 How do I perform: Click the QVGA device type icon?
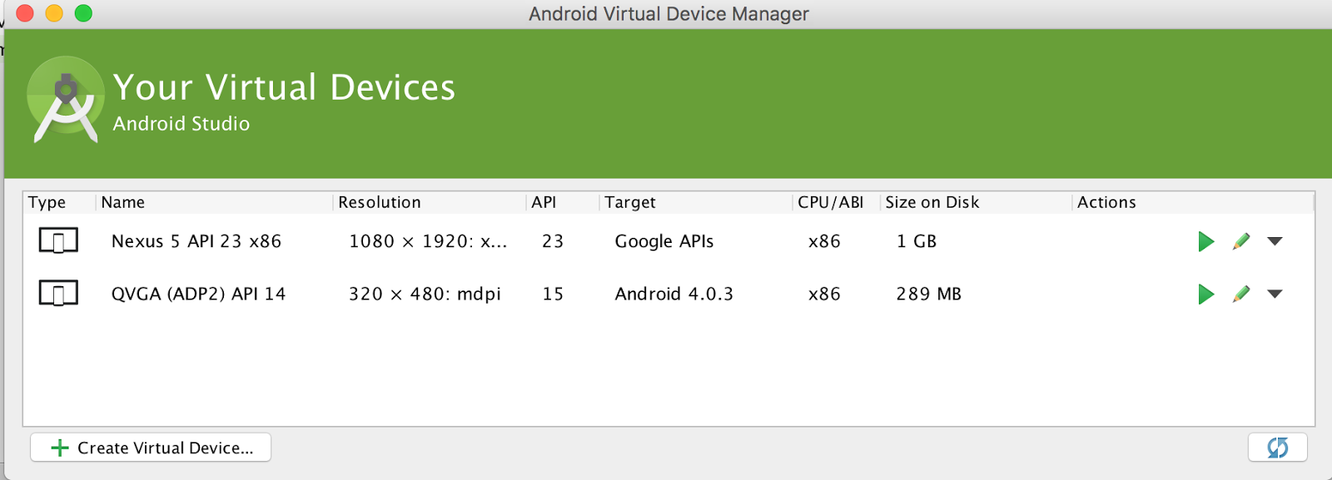58,294
